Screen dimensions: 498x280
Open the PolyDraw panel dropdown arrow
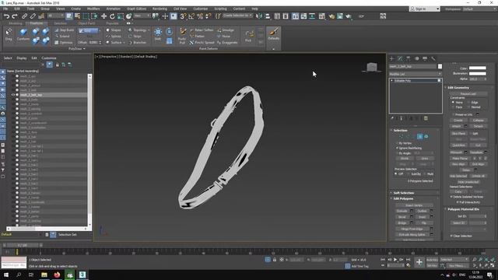point(84,48)
